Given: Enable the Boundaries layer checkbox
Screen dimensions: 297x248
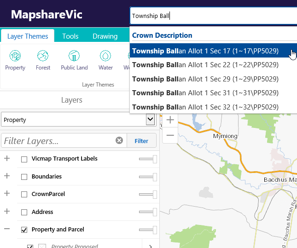Looking at the screenshot, I should [x=24, y=177].
